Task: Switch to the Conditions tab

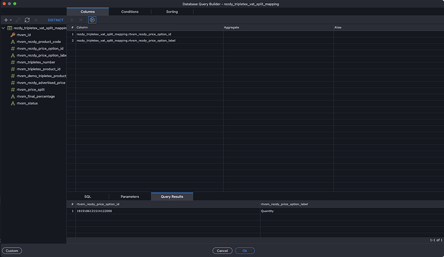Action: tap(130, 12)
